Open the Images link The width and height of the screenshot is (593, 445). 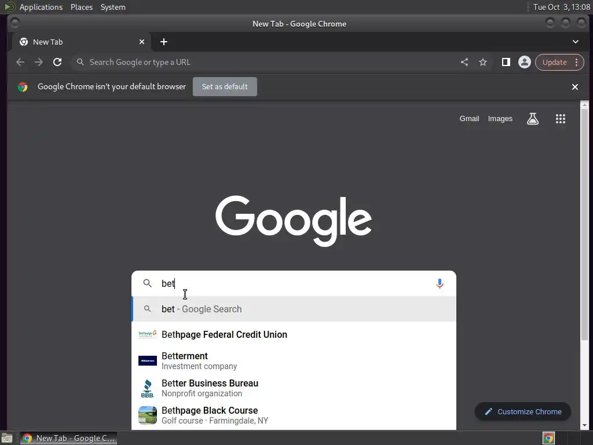500,119
